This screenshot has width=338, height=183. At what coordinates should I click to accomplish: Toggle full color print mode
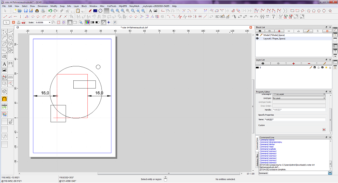87,22
